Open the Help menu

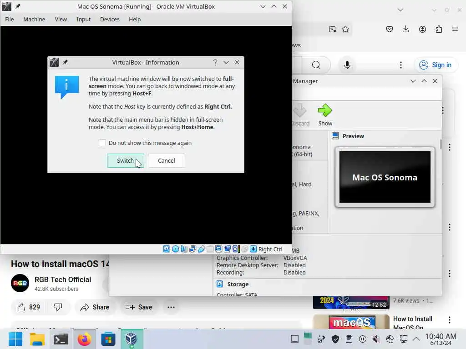135,19
